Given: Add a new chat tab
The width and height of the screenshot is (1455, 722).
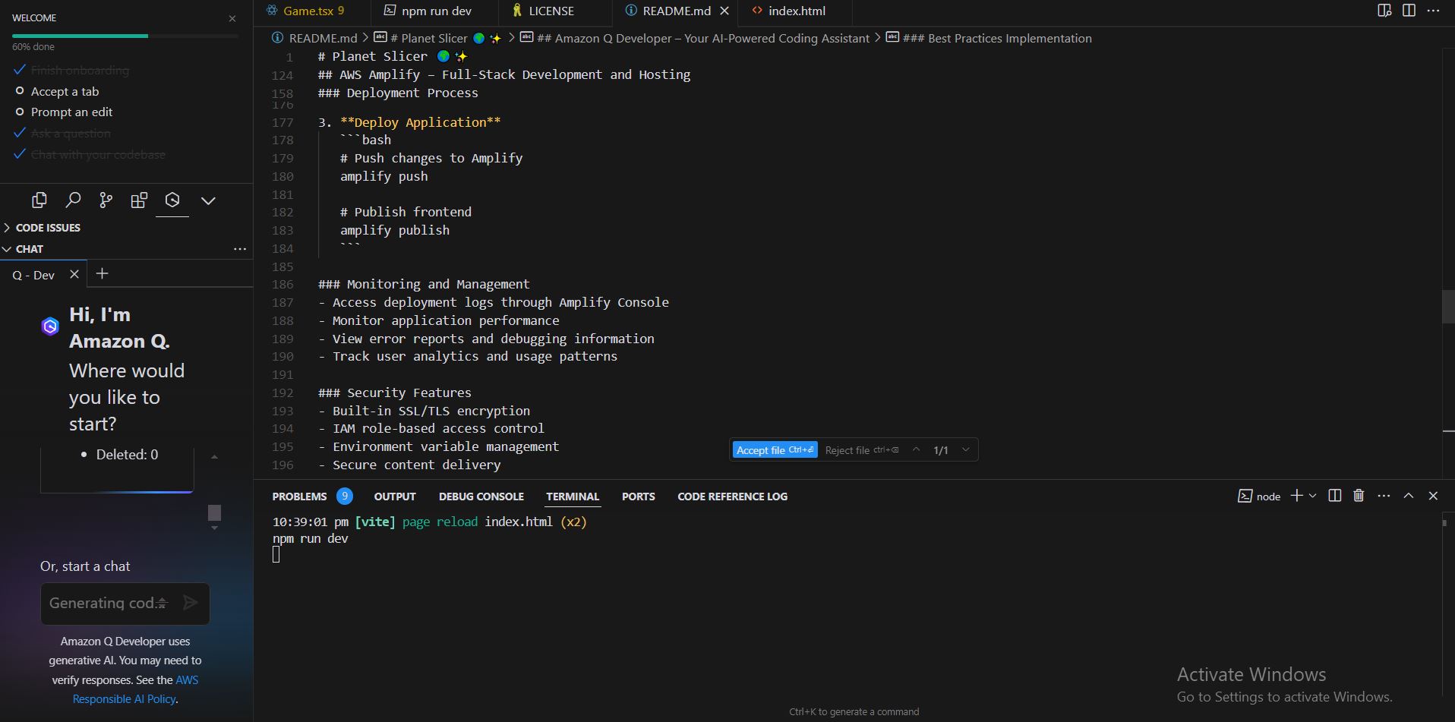Looking at the screenshot, I should click(x=103, y=273).
